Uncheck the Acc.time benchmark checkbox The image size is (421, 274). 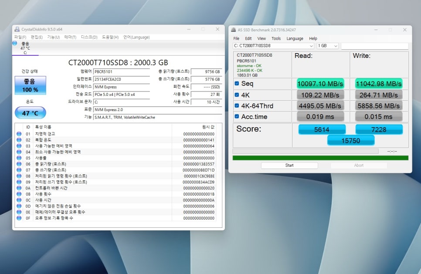point(237,116)
